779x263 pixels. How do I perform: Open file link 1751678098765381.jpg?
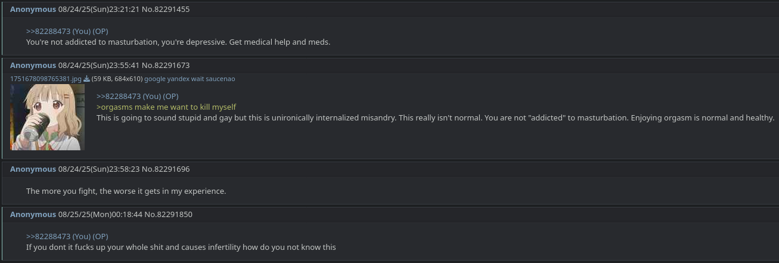(46, 79)
